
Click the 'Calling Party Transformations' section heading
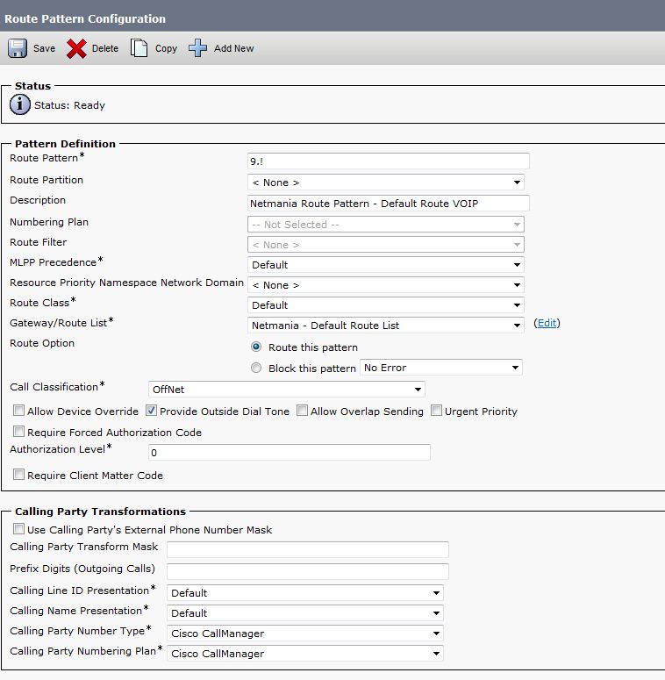(x=100, y=512)
